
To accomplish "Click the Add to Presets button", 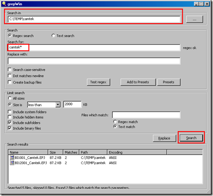I will pos(138,82).
